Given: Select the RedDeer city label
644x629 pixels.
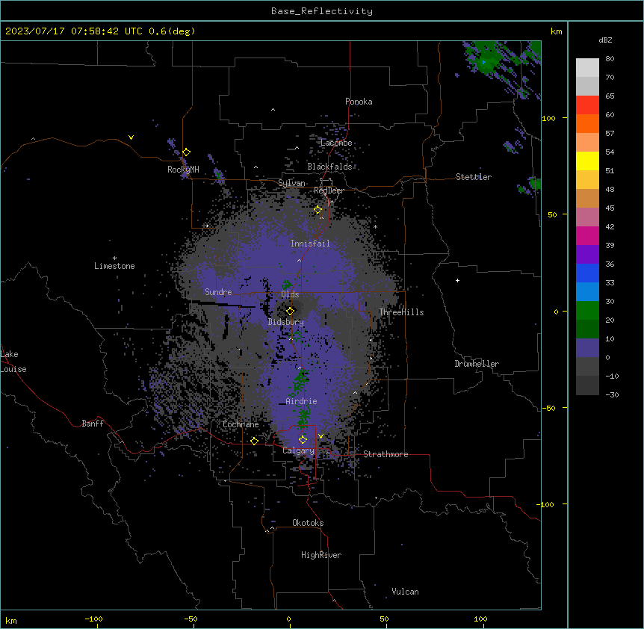Looking at the screenshot, I should (329, 190).
